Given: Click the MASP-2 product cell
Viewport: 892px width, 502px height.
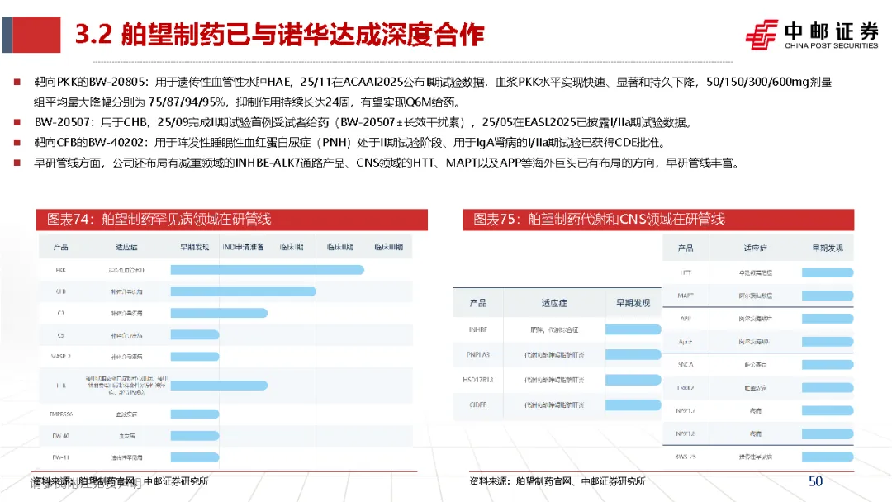Looking at the screenshot, I should click(x=61, y=357).
